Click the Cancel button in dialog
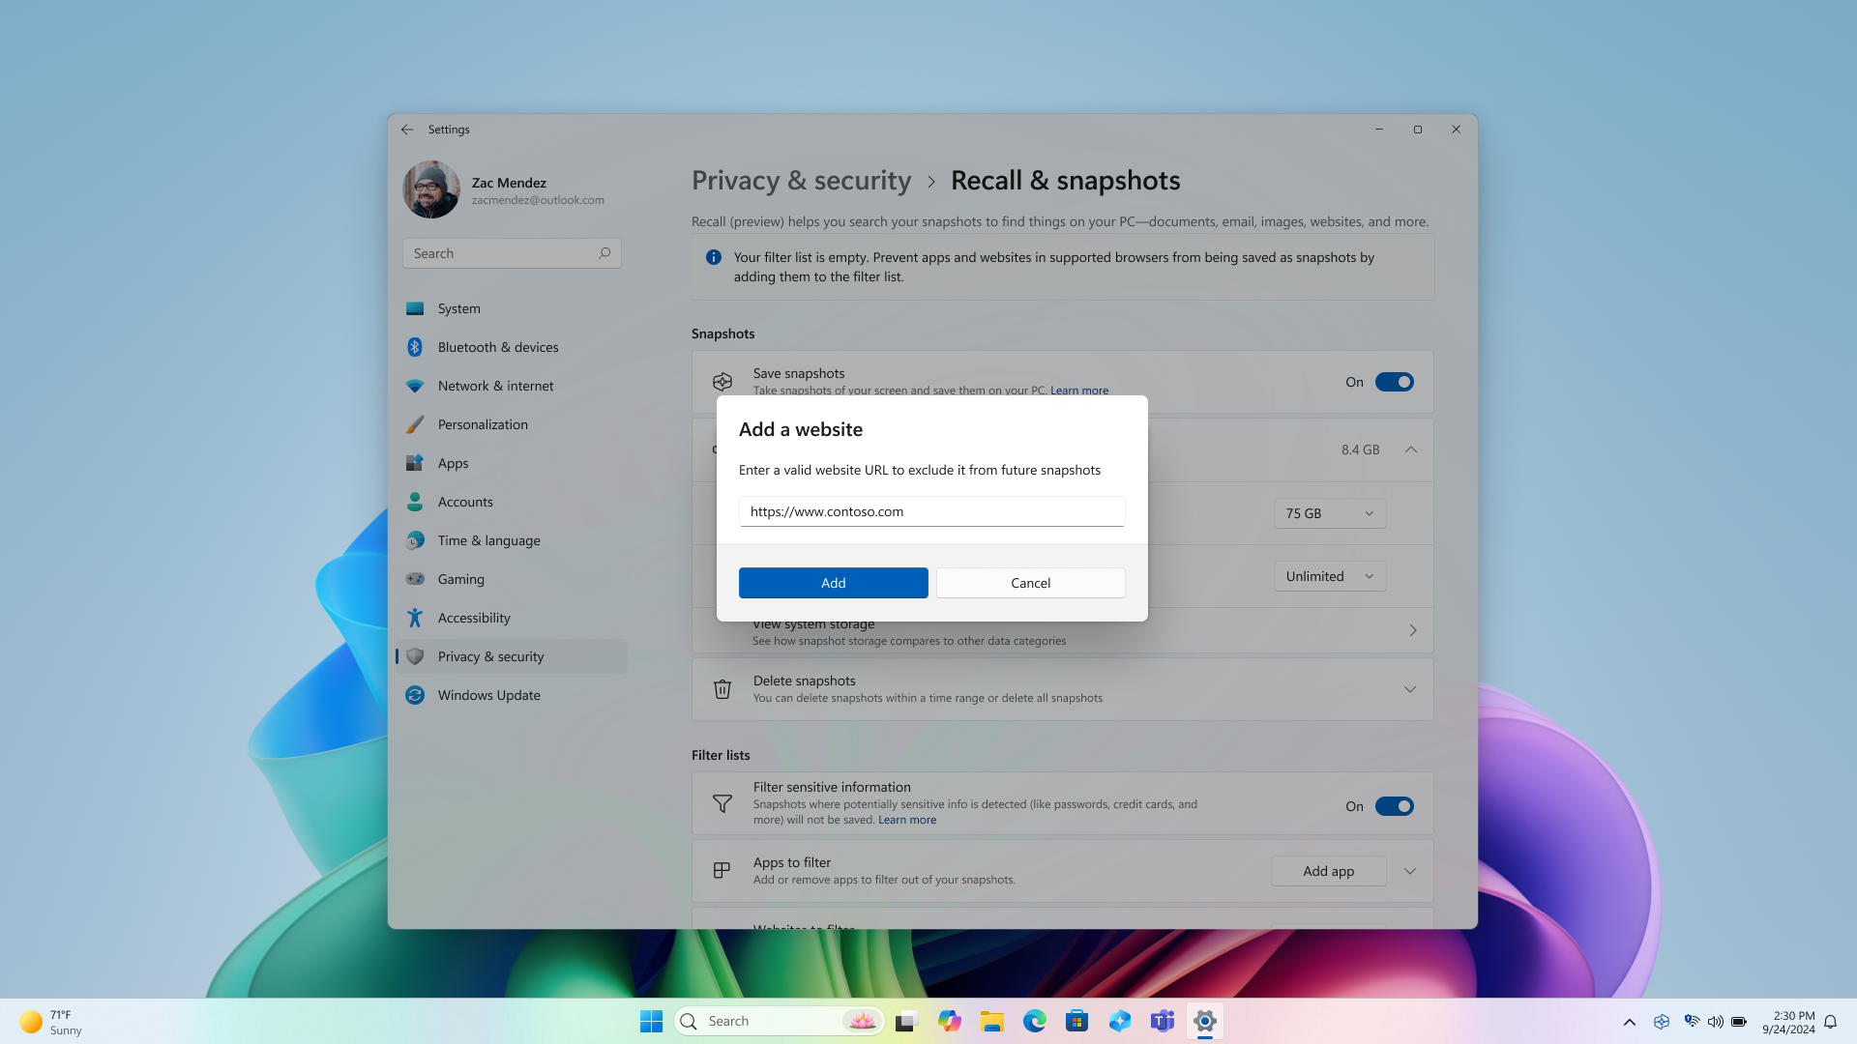 [1029, 581]
